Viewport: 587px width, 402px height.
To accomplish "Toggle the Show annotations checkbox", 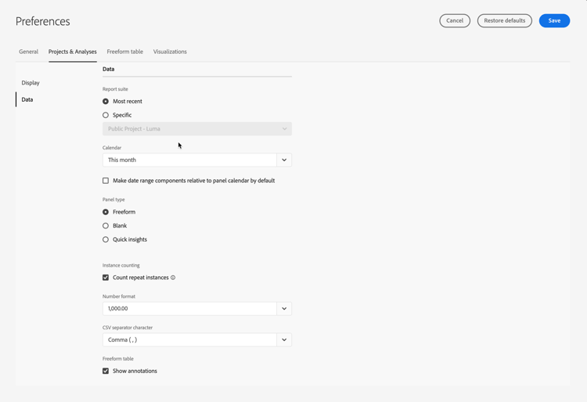I will (x=106, y=371).
